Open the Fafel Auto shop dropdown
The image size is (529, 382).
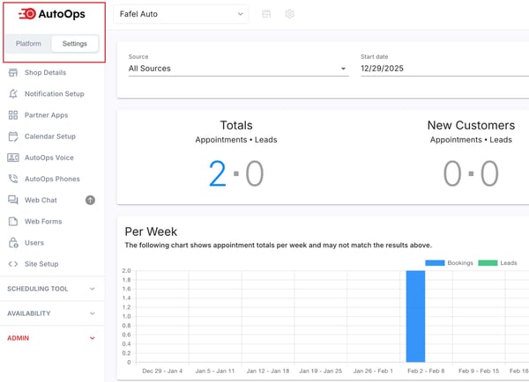point(181,14)
